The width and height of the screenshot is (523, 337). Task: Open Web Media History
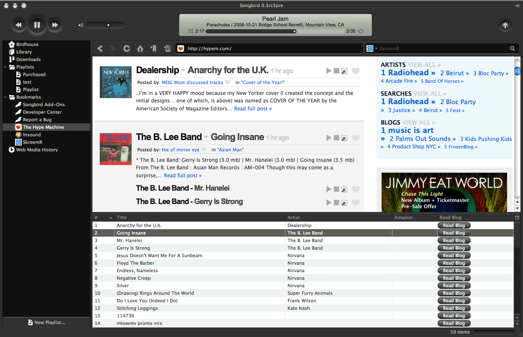[x=37, y=150]
